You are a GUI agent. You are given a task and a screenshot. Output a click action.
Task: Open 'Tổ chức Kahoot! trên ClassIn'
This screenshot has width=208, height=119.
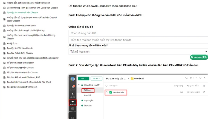click(x=21, y=63)
